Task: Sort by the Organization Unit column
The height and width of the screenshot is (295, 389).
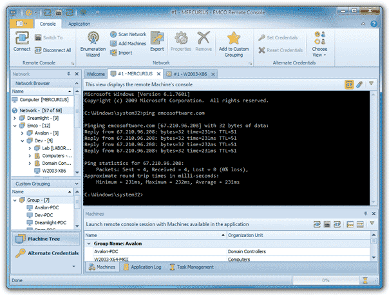Action: click(298, 235)
